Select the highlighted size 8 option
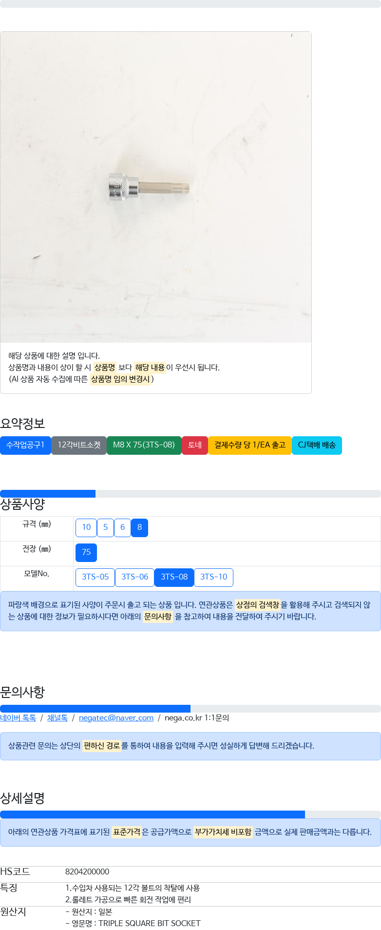The width and height of the screenshot is (381, 930). tap(139, 527)
